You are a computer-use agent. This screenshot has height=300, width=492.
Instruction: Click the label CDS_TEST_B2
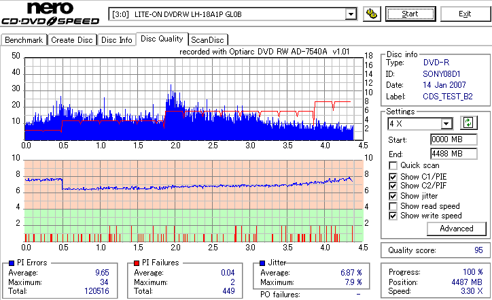(x=448, y=97)
